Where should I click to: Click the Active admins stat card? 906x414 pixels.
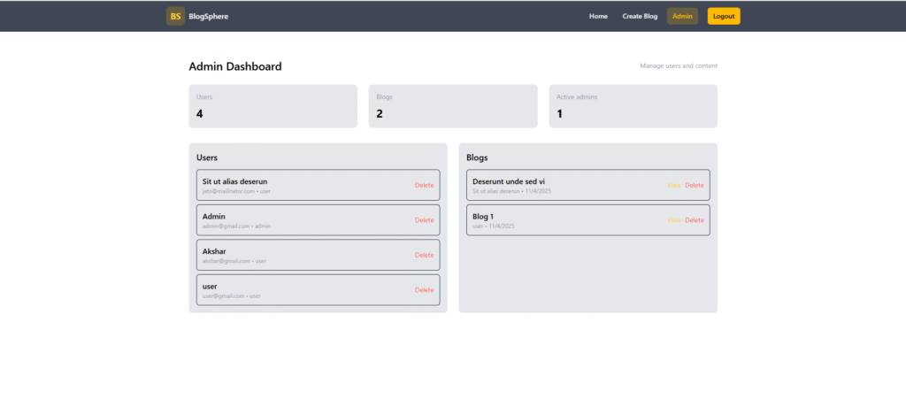[633, 106]
